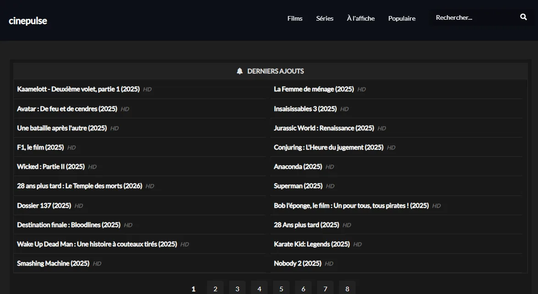The height and width of the screenshot is (294, 538).
Task: Open Kaamelott - Deuxième volet, partie 1
Action: [x=78, y=89]
